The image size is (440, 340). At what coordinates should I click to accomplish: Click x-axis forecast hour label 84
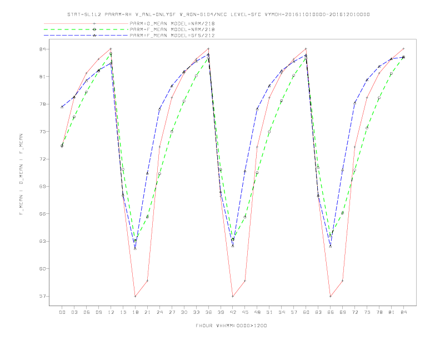[x=403, y=312]
